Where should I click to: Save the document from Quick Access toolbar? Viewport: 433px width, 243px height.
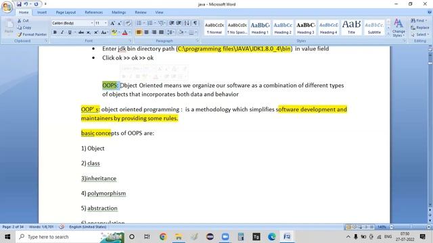coord(19,4)
